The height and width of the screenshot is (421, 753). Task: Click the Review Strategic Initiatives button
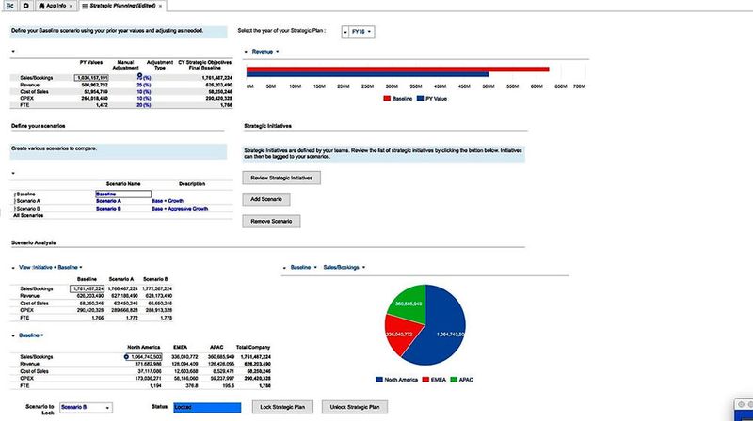tap(281, 178)
